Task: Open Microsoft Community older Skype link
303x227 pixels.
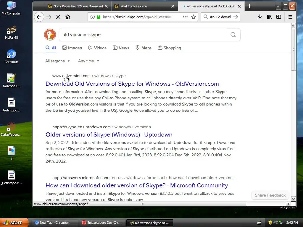Action: (137, 186)
